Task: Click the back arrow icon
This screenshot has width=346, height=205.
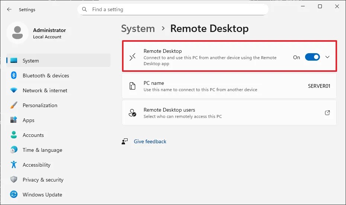Action: (9, 9)
